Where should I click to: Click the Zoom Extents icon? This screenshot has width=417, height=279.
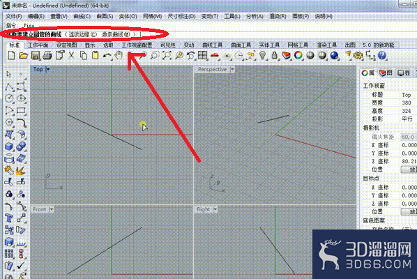(167, 55)
